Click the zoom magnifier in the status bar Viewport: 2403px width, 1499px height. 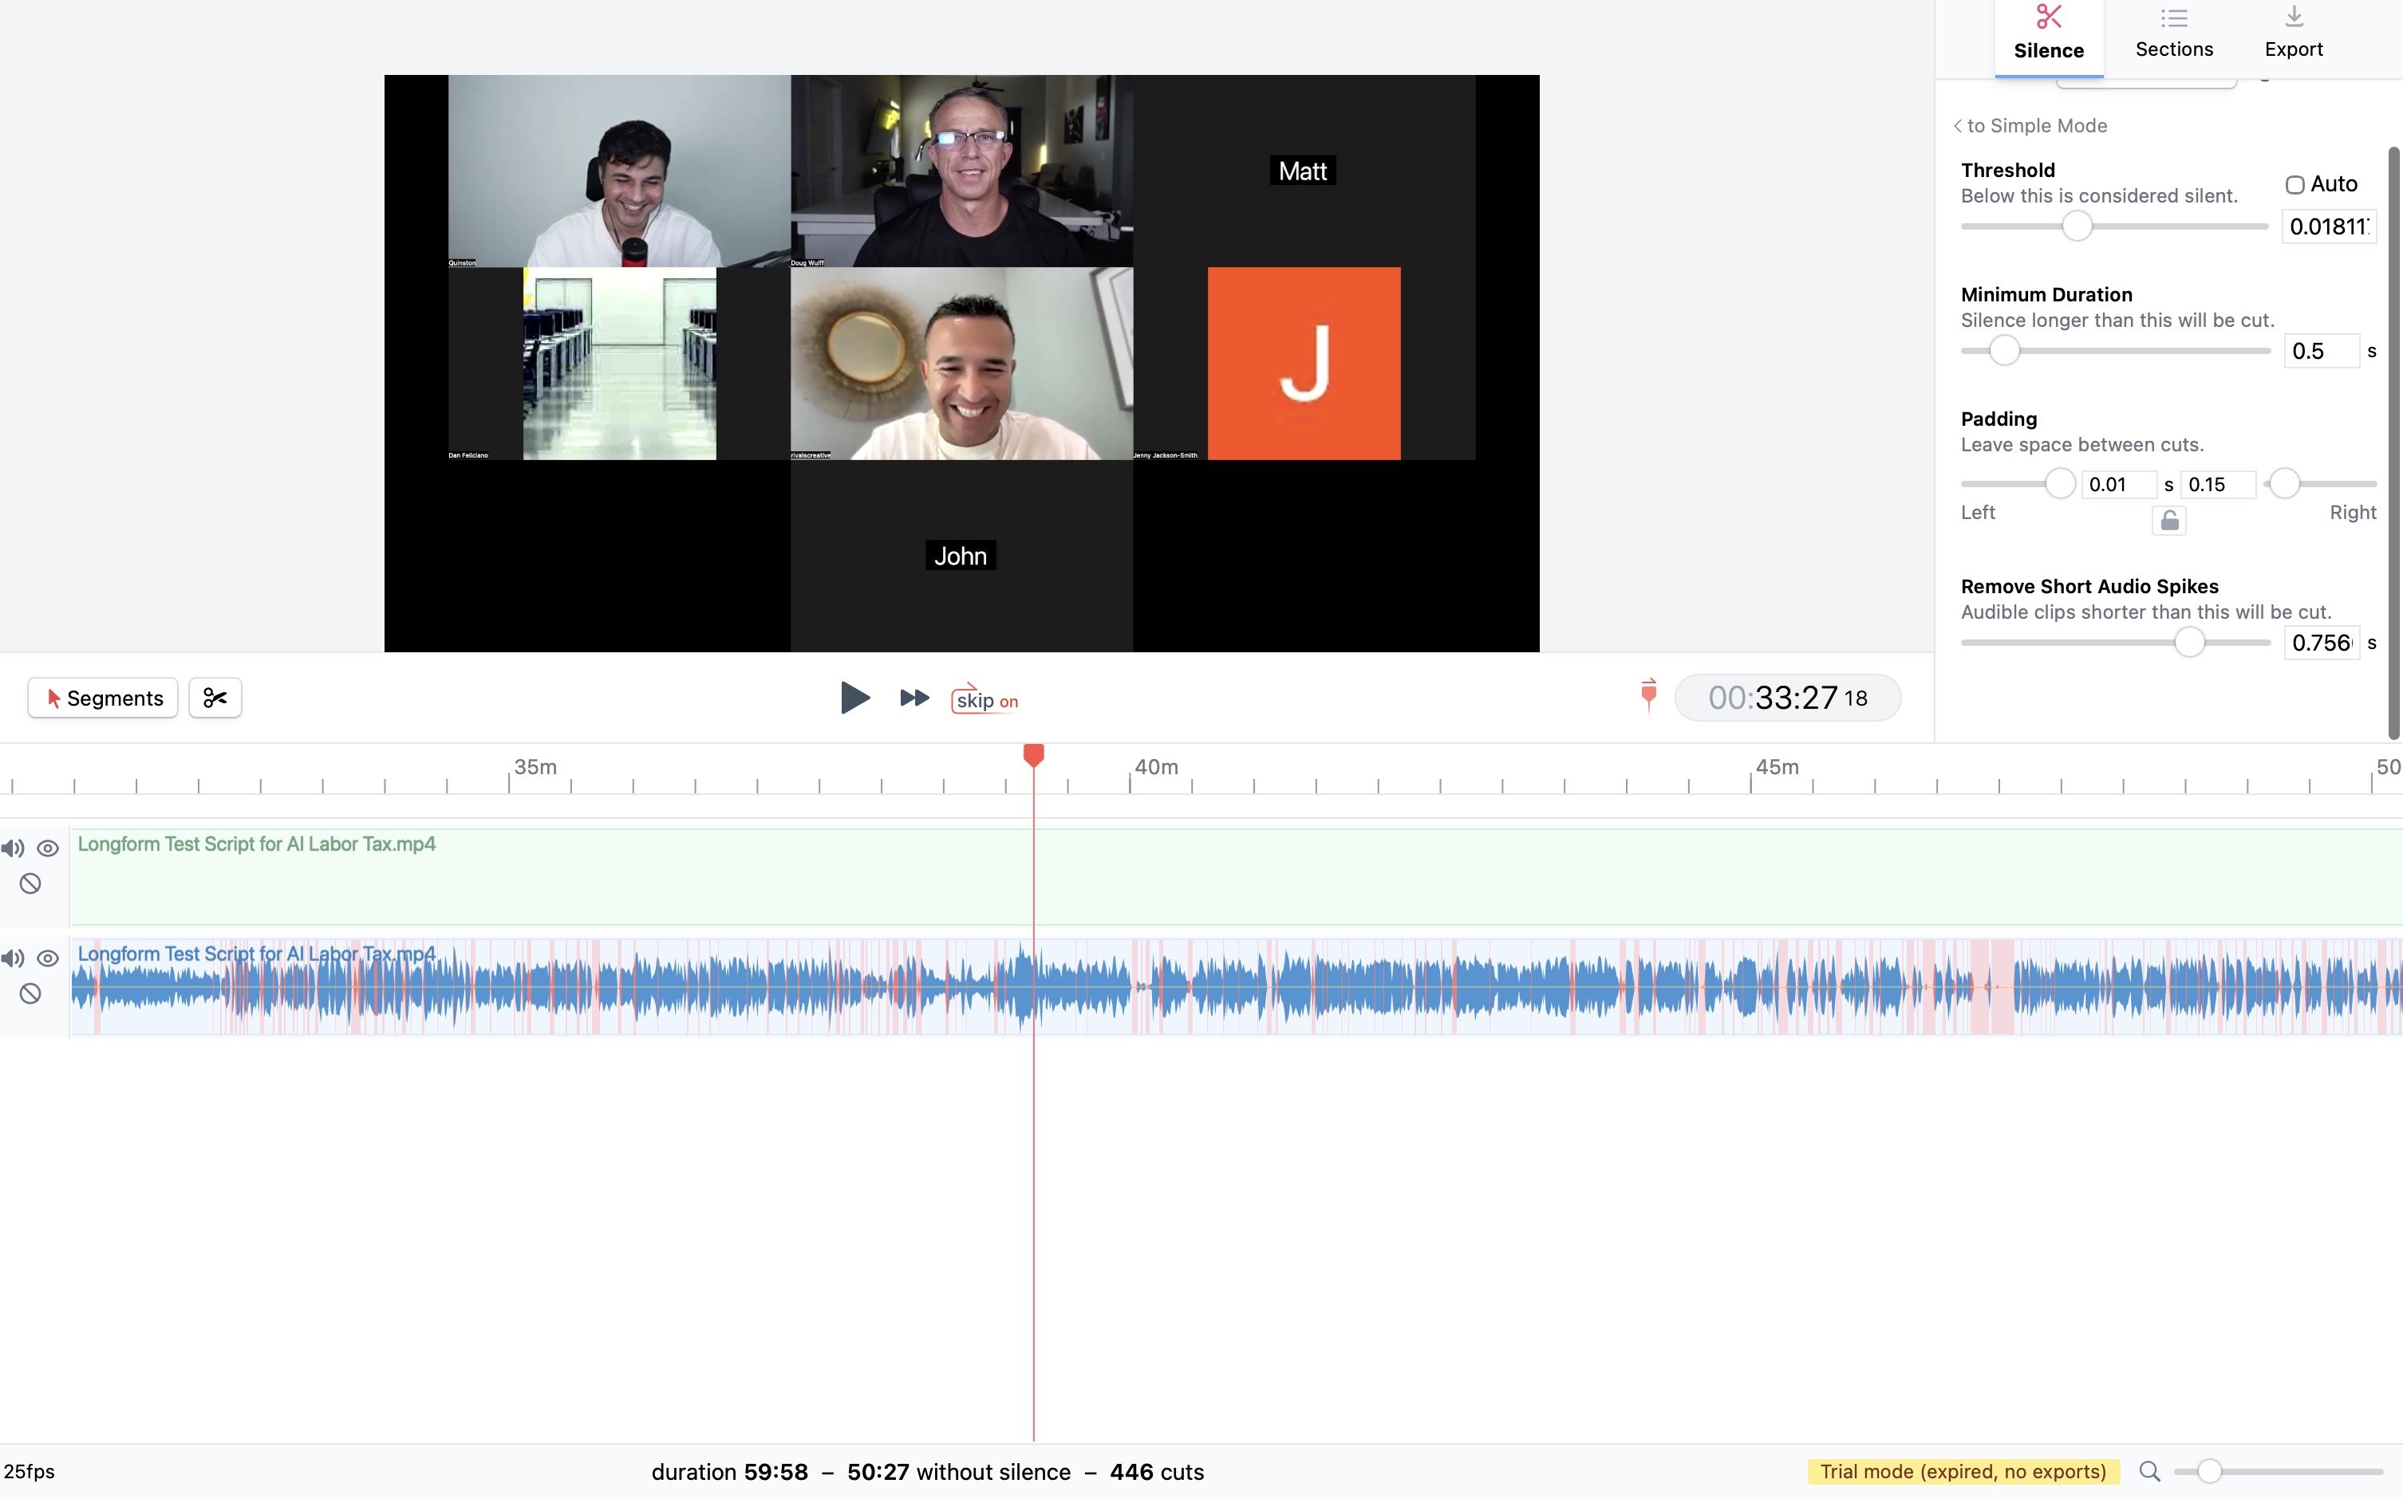tap(2148, 1471)
